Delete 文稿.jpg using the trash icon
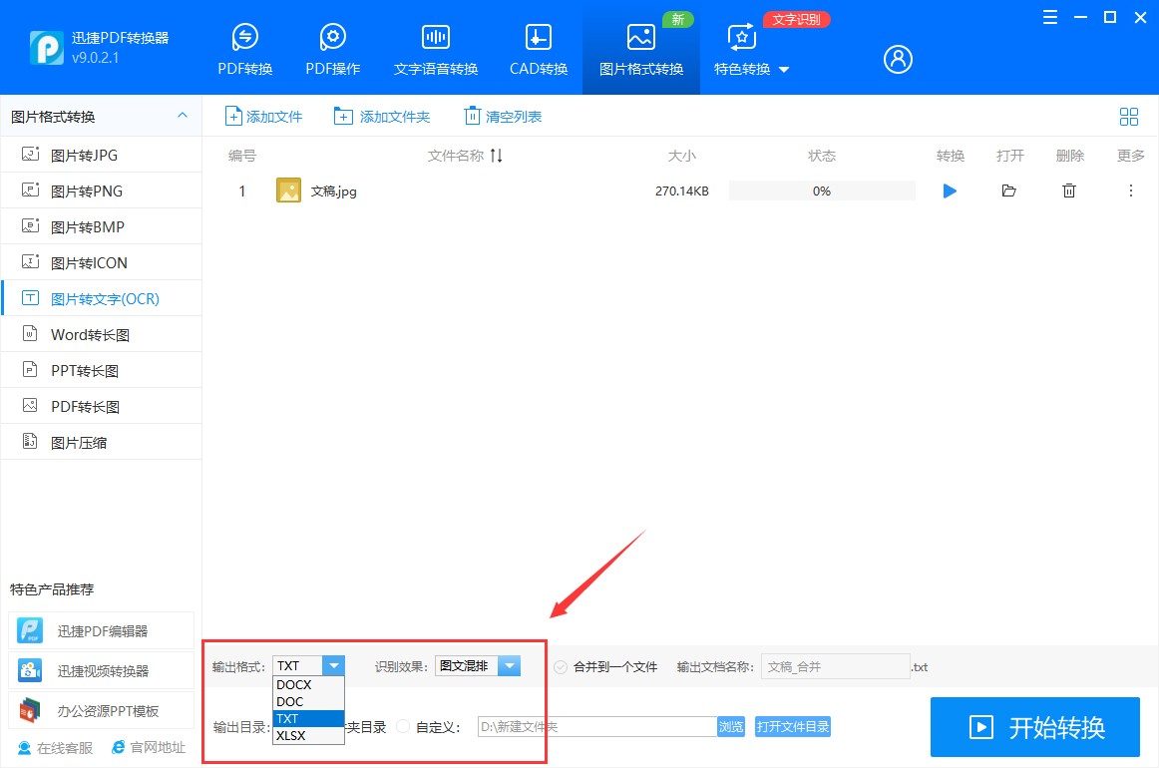The width and height of the screenshot is (1159, 768). (1068, 191)
